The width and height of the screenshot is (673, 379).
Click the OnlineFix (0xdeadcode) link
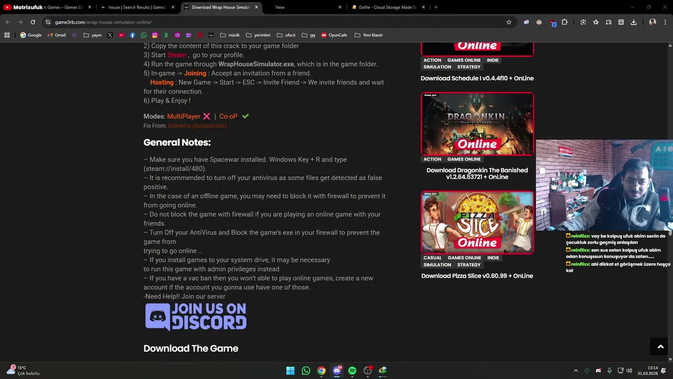coord(197,126)
